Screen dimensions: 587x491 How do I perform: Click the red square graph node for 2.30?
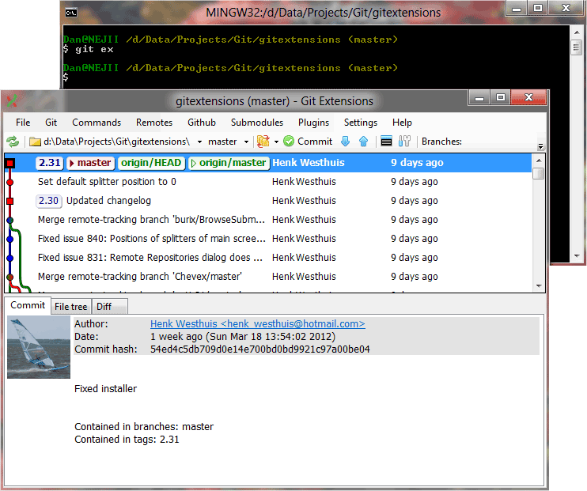point(10,202)
